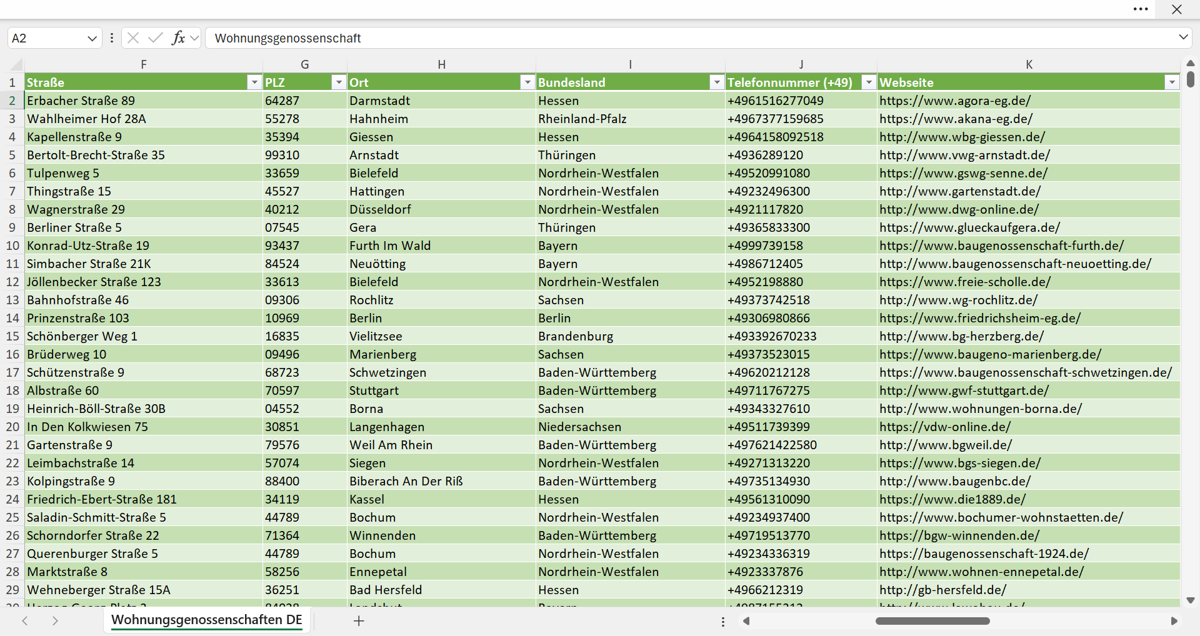
Task: Select row 14 header
Action: (x=12, y=318)
